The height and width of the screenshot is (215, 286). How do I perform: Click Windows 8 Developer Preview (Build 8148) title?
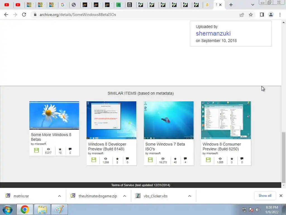click(107, 146)
